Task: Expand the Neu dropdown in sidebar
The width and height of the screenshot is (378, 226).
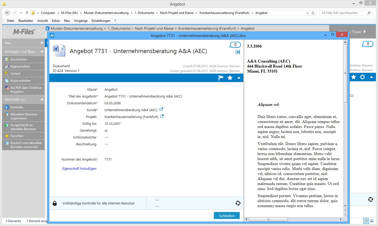Action: pos(42,43)
